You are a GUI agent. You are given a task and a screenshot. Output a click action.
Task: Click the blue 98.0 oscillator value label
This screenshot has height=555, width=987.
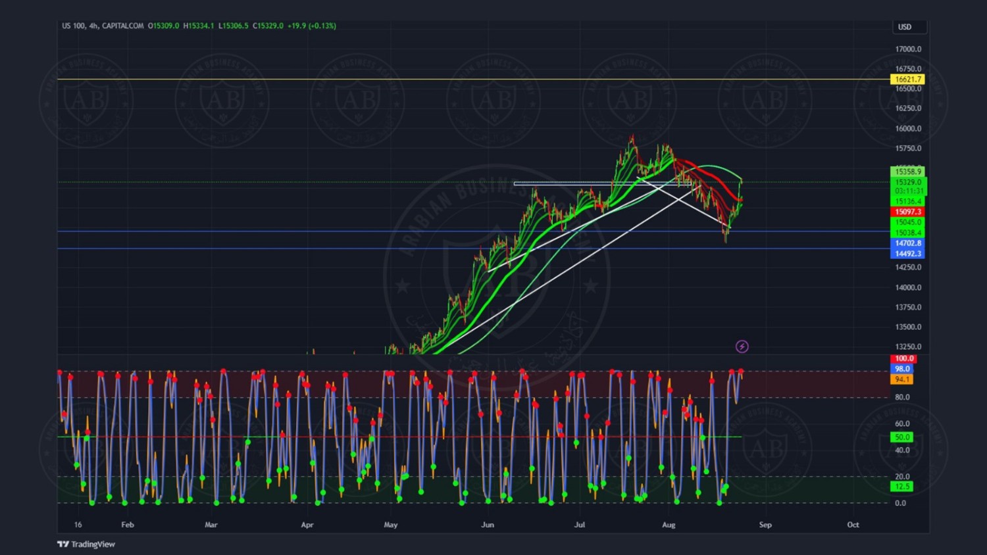[x=901, y=369]
